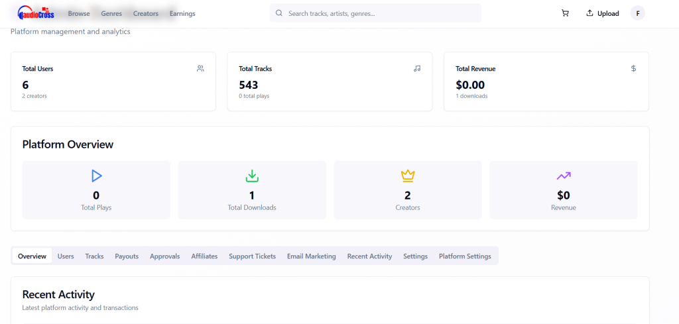Click the yellow Creators crown icon
Screen dimensions: 679x324
[x=407, y=176]
